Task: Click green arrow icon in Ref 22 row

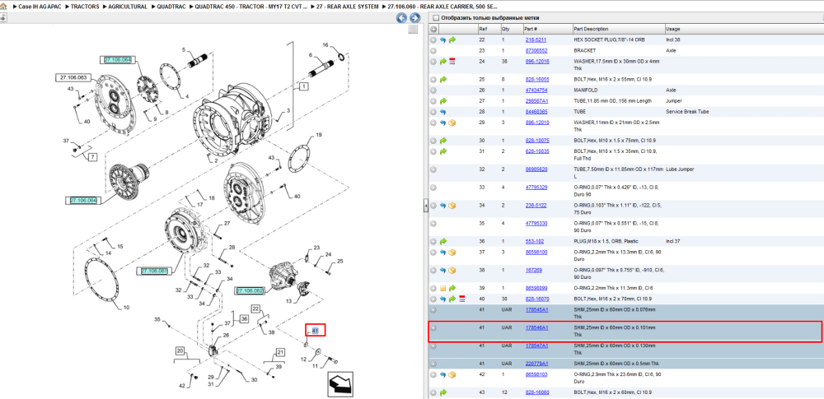Action: [452, 39]
